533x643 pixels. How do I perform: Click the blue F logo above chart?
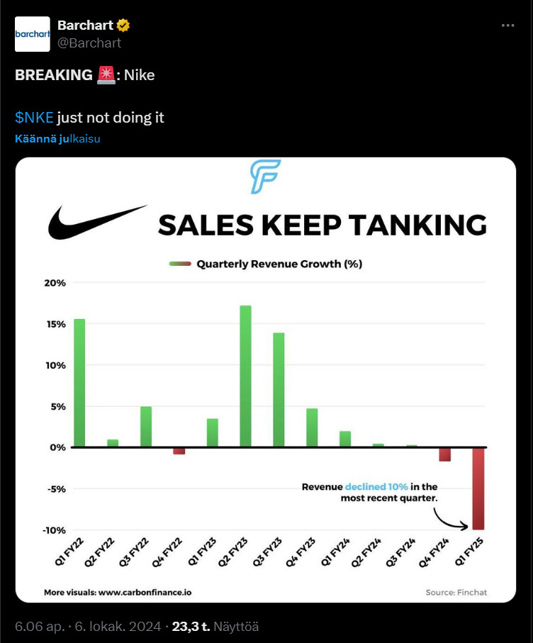coord(266,177)
